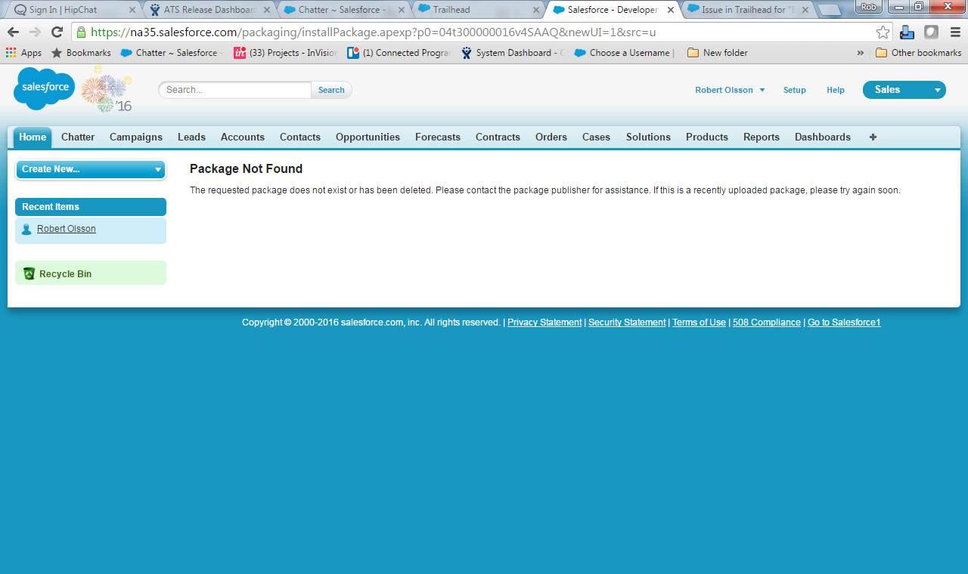Reload the current page
Screen dimensions: 968x574
pyautogui.click(x=57, y=32)
